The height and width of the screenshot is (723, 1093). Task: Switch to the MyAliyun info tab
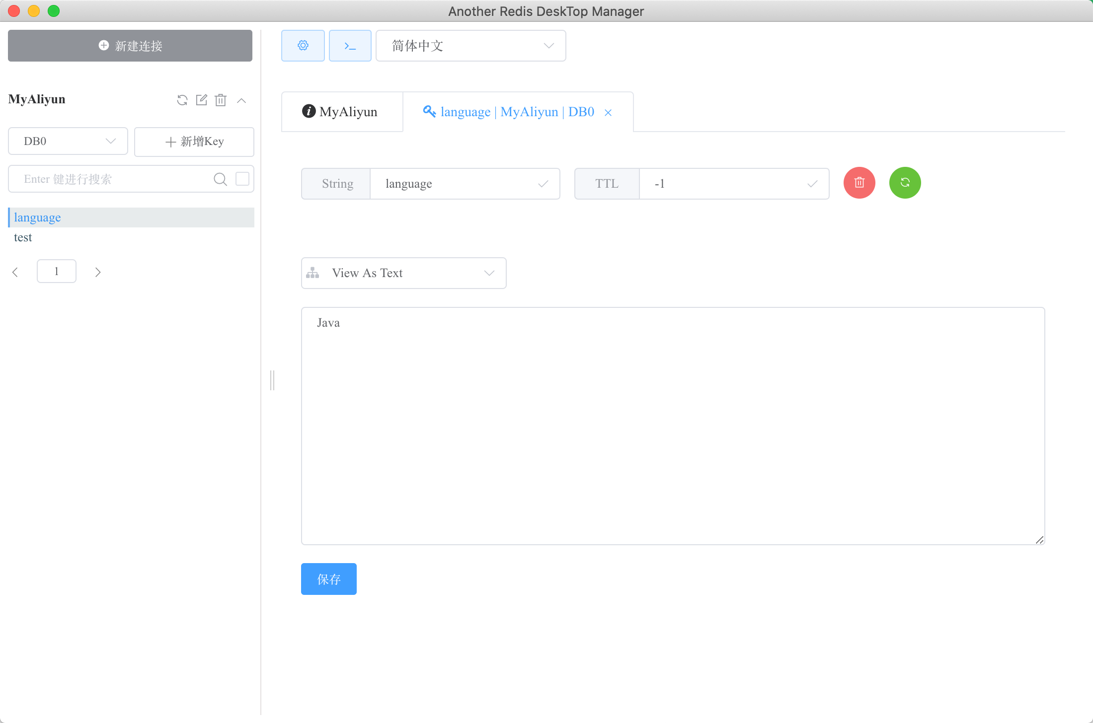pos(341,112)
